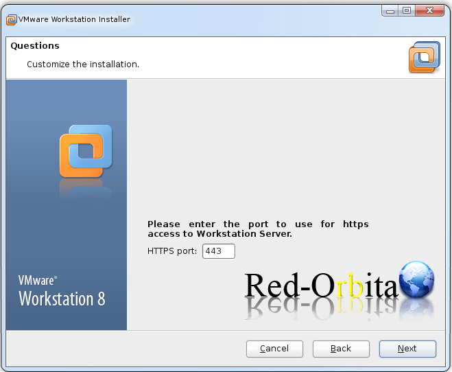Click the 'Please enter the port' instruction text
Screen dimensions: 452x372
258,229
